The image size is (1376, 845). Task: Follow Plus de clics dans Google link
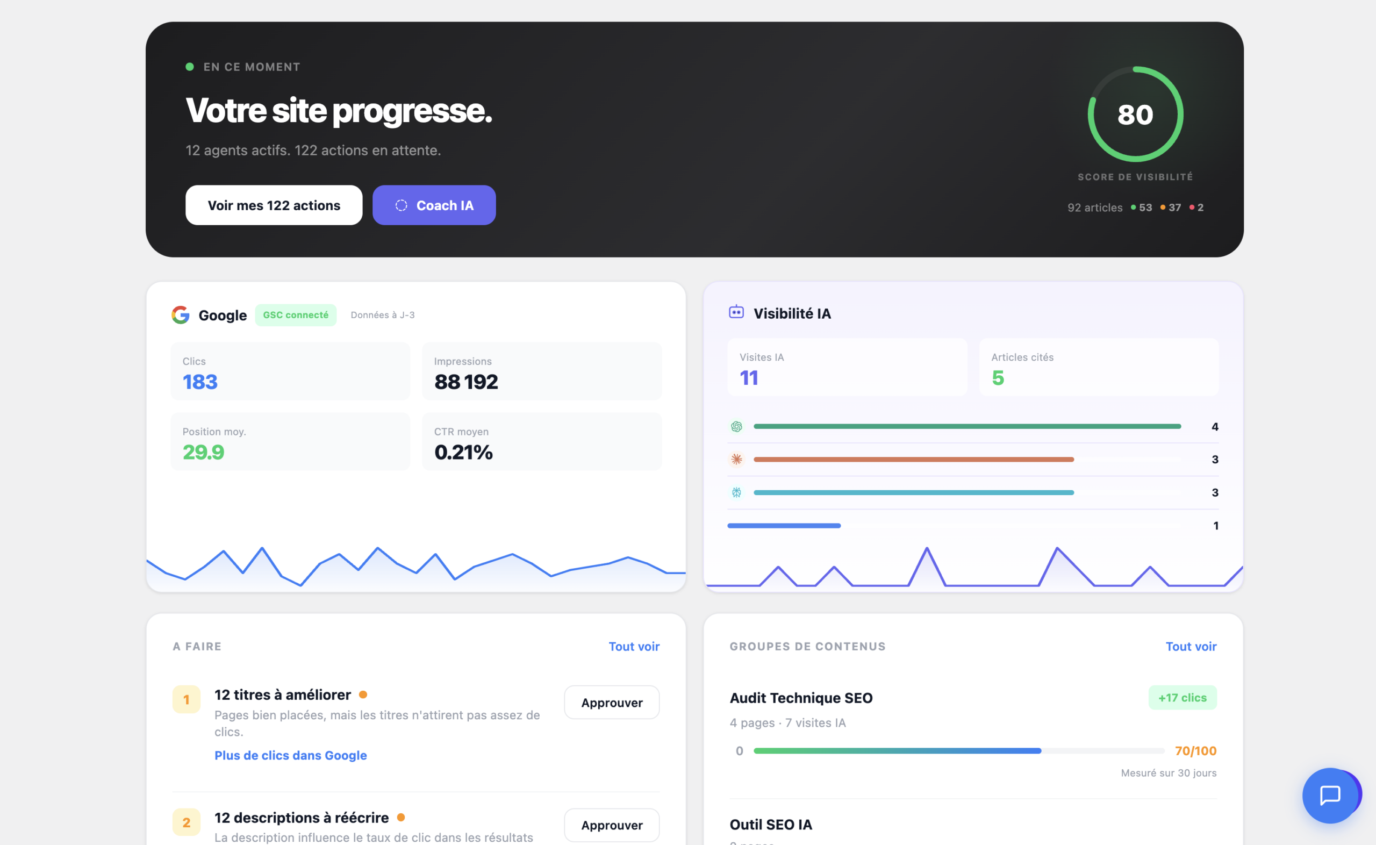(290, 755)
